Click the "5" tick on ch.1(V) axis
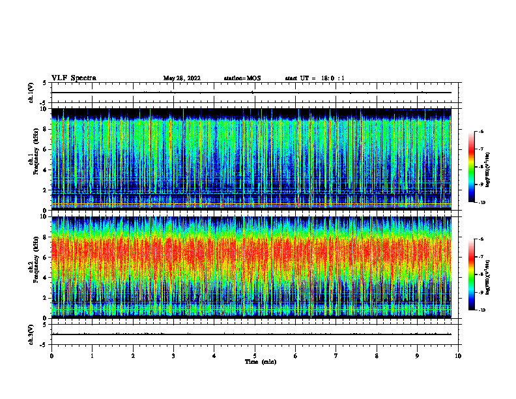Screen dimensions: 516x399 pyautogui.click(x=45, y=83)
